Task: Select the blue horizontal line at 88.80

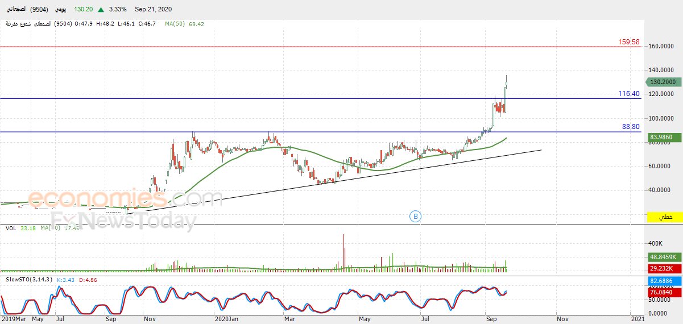Action: point(321,132)
